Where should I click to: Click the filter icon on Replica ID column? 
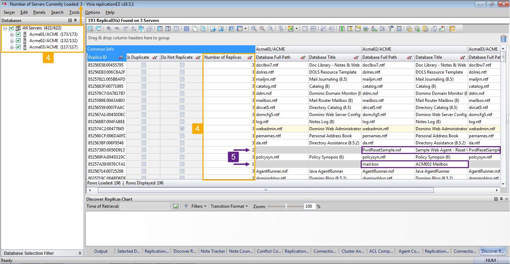[x=121, y=57]
